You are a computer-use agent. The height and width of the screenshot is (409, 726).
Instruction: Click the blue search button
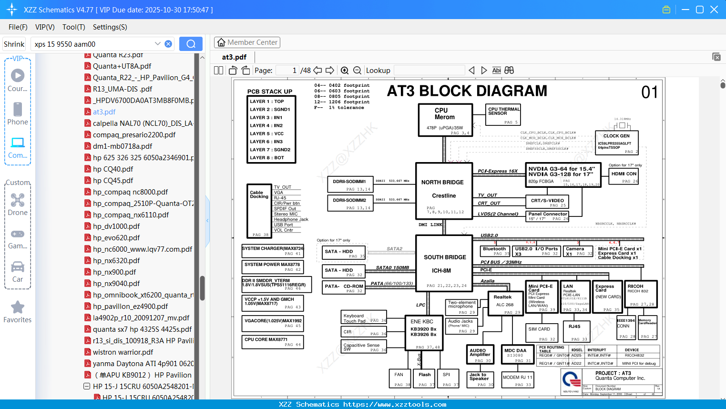pos(191,44)
